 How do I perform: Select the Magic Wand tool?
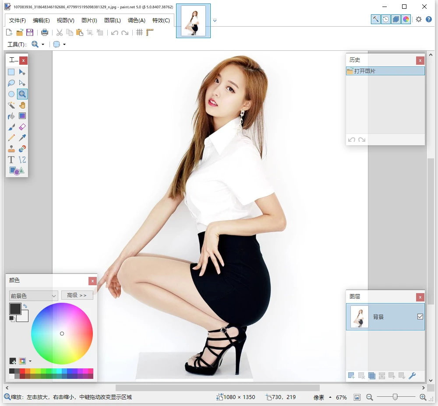click(x=11, y=105)
